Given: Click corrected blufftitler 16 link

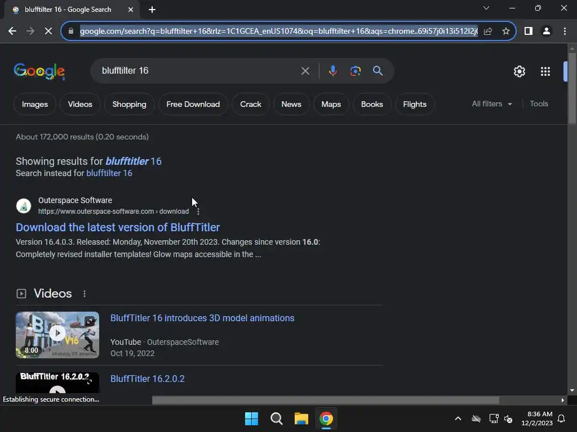Looking at the screenshot, I should [x=133, y=161].
